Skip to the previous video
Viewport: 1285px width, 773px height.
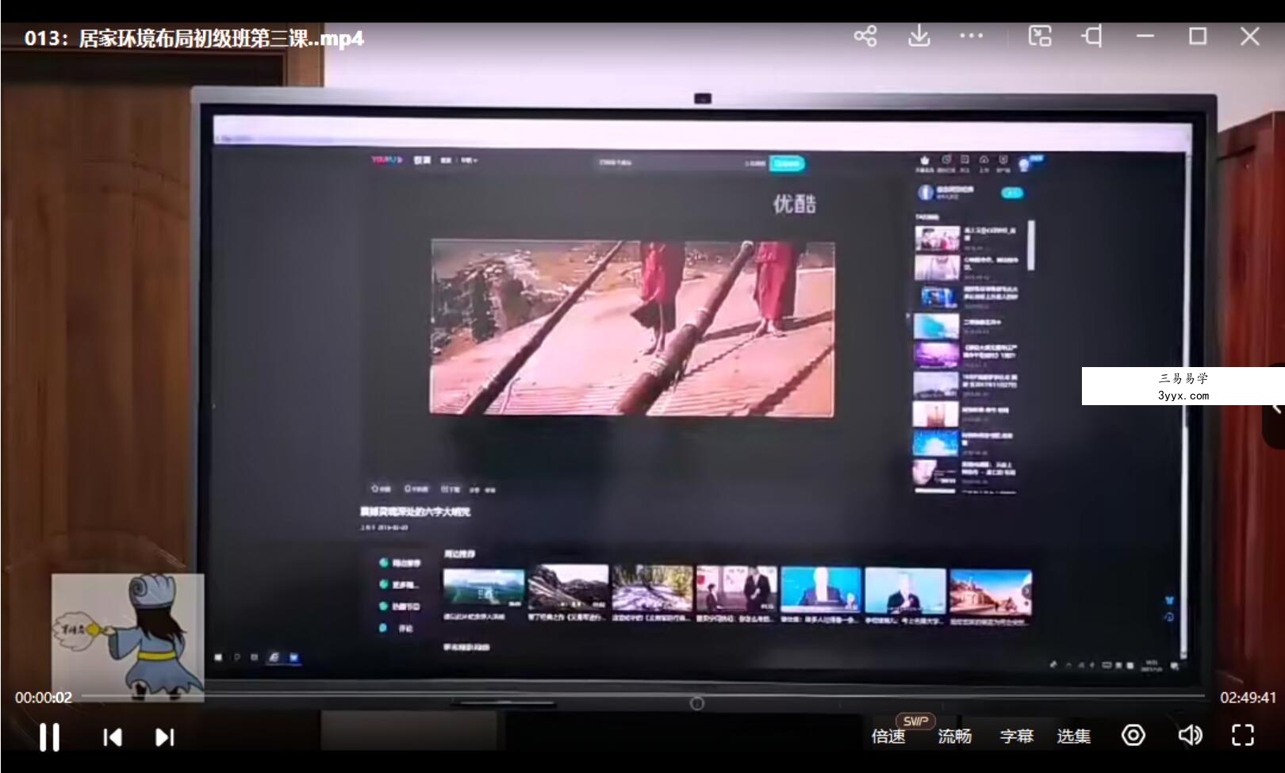click(x=113, y=737)
